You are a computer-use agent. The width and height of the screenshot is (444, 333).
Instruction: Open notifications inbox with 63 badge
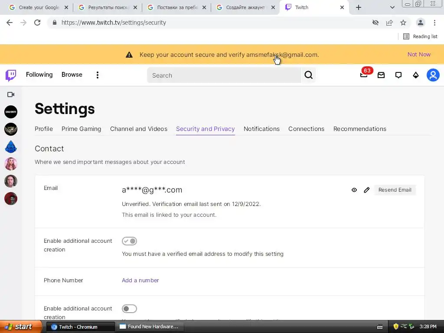(x=364, y=74)
